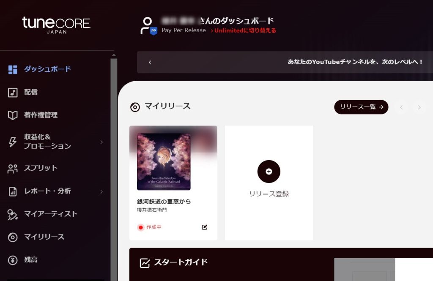Expand the レポート・分析 submenu chevron
The image size is (433, 281).
pyautogui.click(x=101, y=191)
